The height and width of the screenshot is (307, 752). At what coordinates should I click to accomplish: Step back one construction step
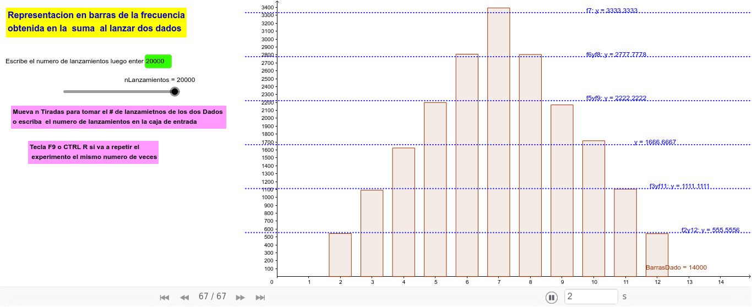[x=184, y=297]
